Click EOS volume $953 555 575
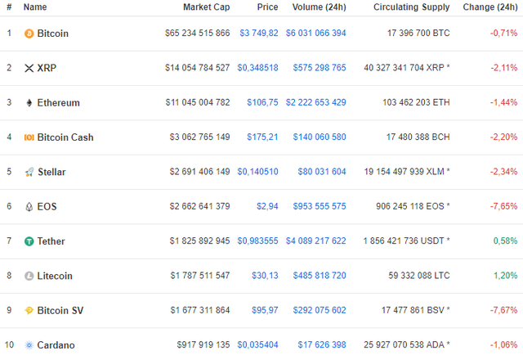Screen dimensions: 523x355 320,206
